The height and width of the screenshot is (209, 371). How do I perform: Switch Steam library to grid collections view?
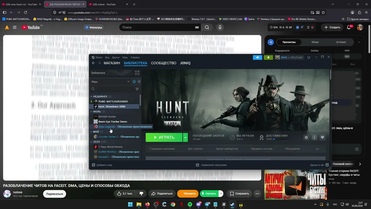[x=137, y=73]
